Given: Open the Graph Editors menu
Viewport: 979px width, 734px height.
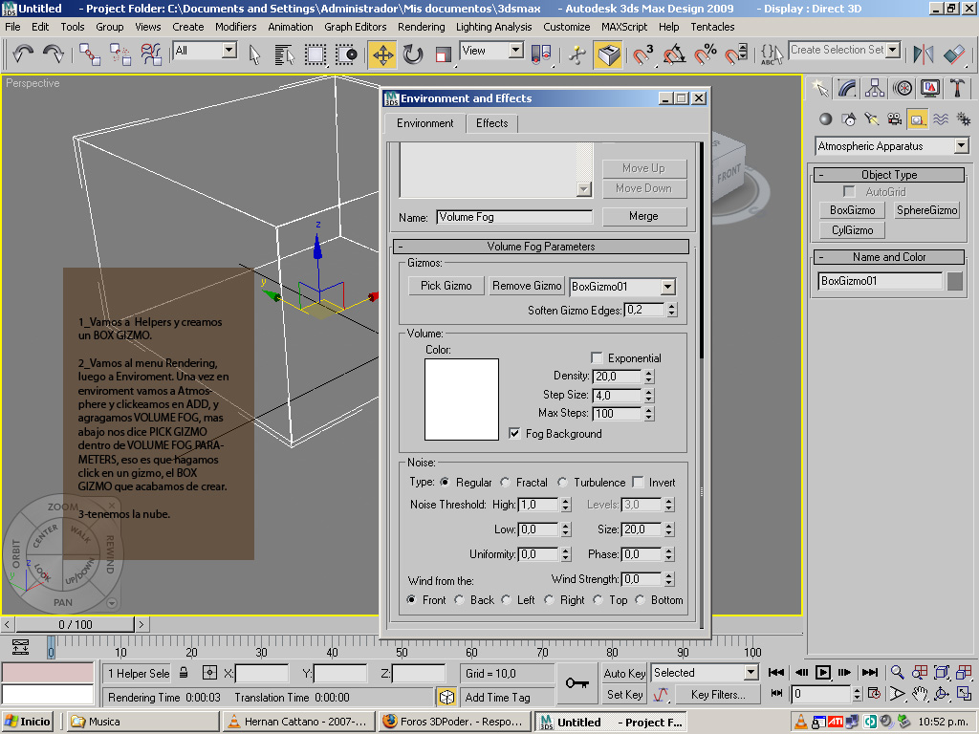Looking at the screenshot, I should tap(356, 27).
